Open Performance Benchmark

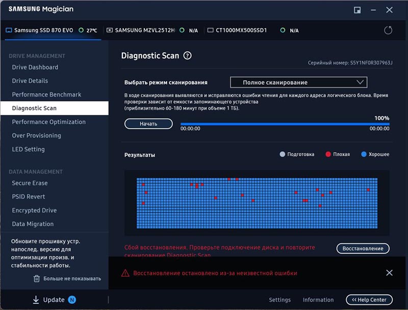click(46, 94)
